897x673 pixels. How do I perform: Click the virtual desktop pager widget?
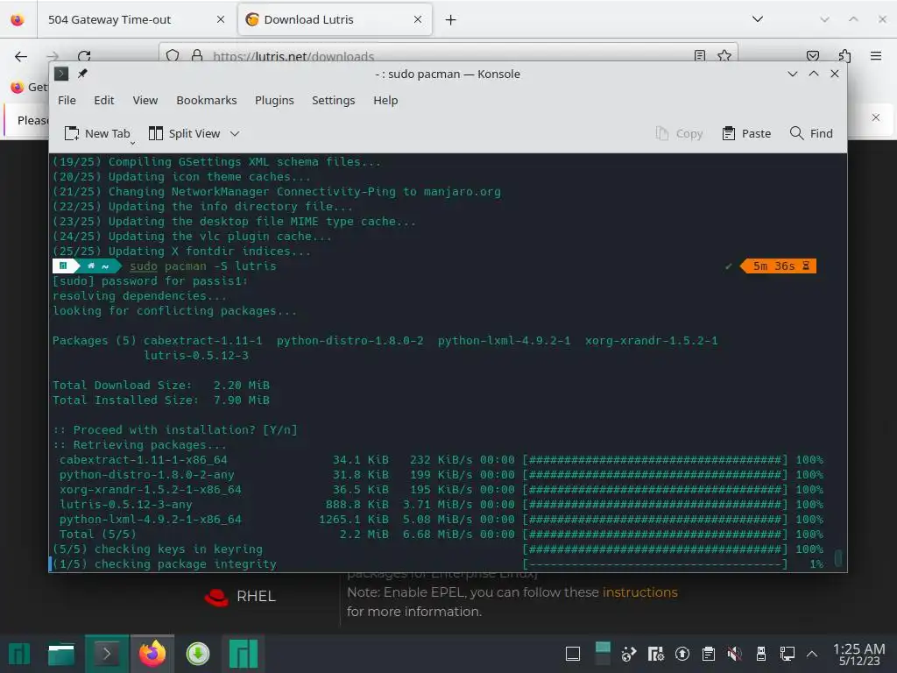603,654
